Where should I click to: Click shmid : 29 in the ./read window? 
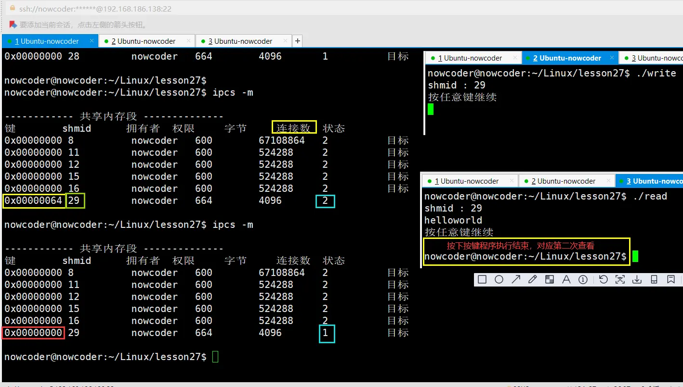coord(453,208)
